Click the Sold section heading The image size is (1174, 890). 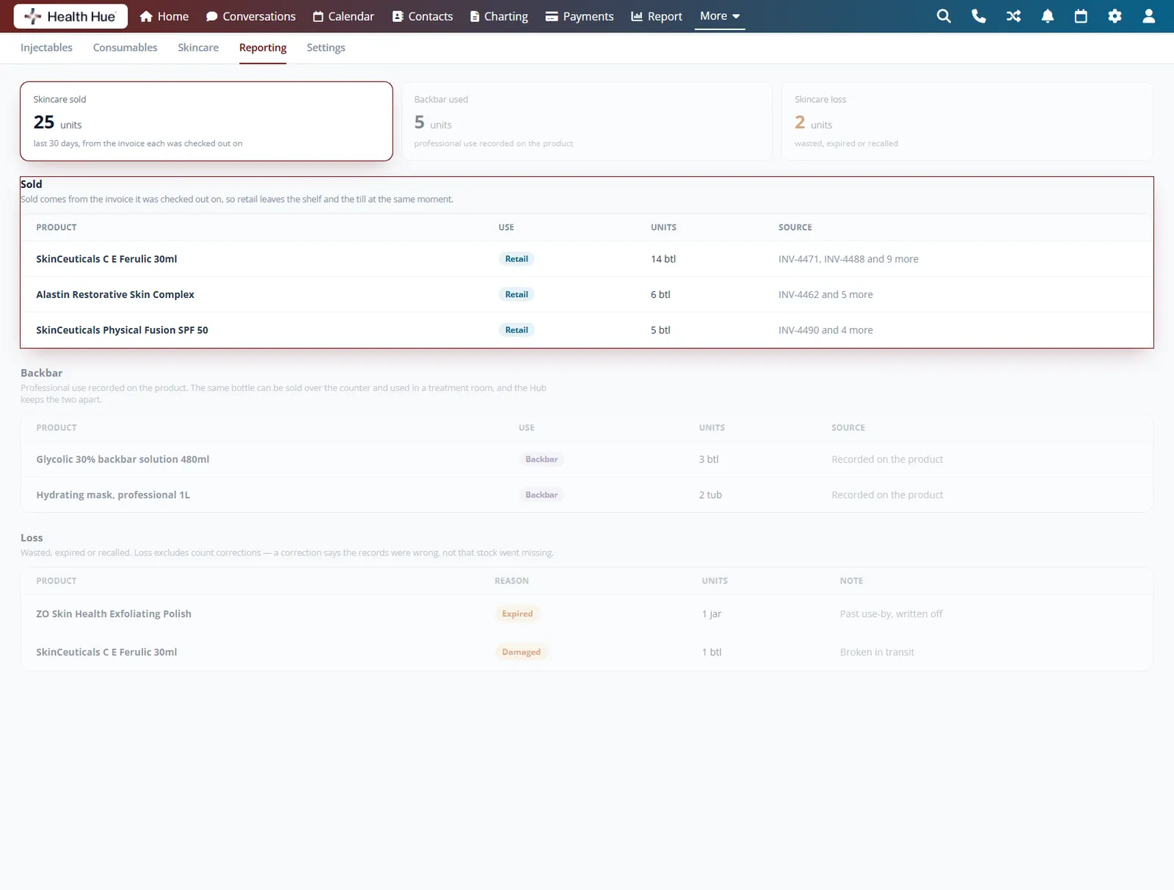(32, 184)
